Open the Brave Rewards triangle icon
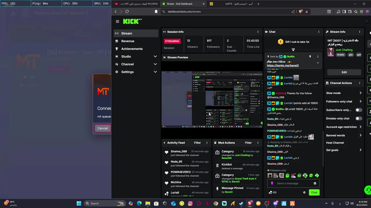Image resolution: width=371 pixels, height=208 pixels. (307, 12)
